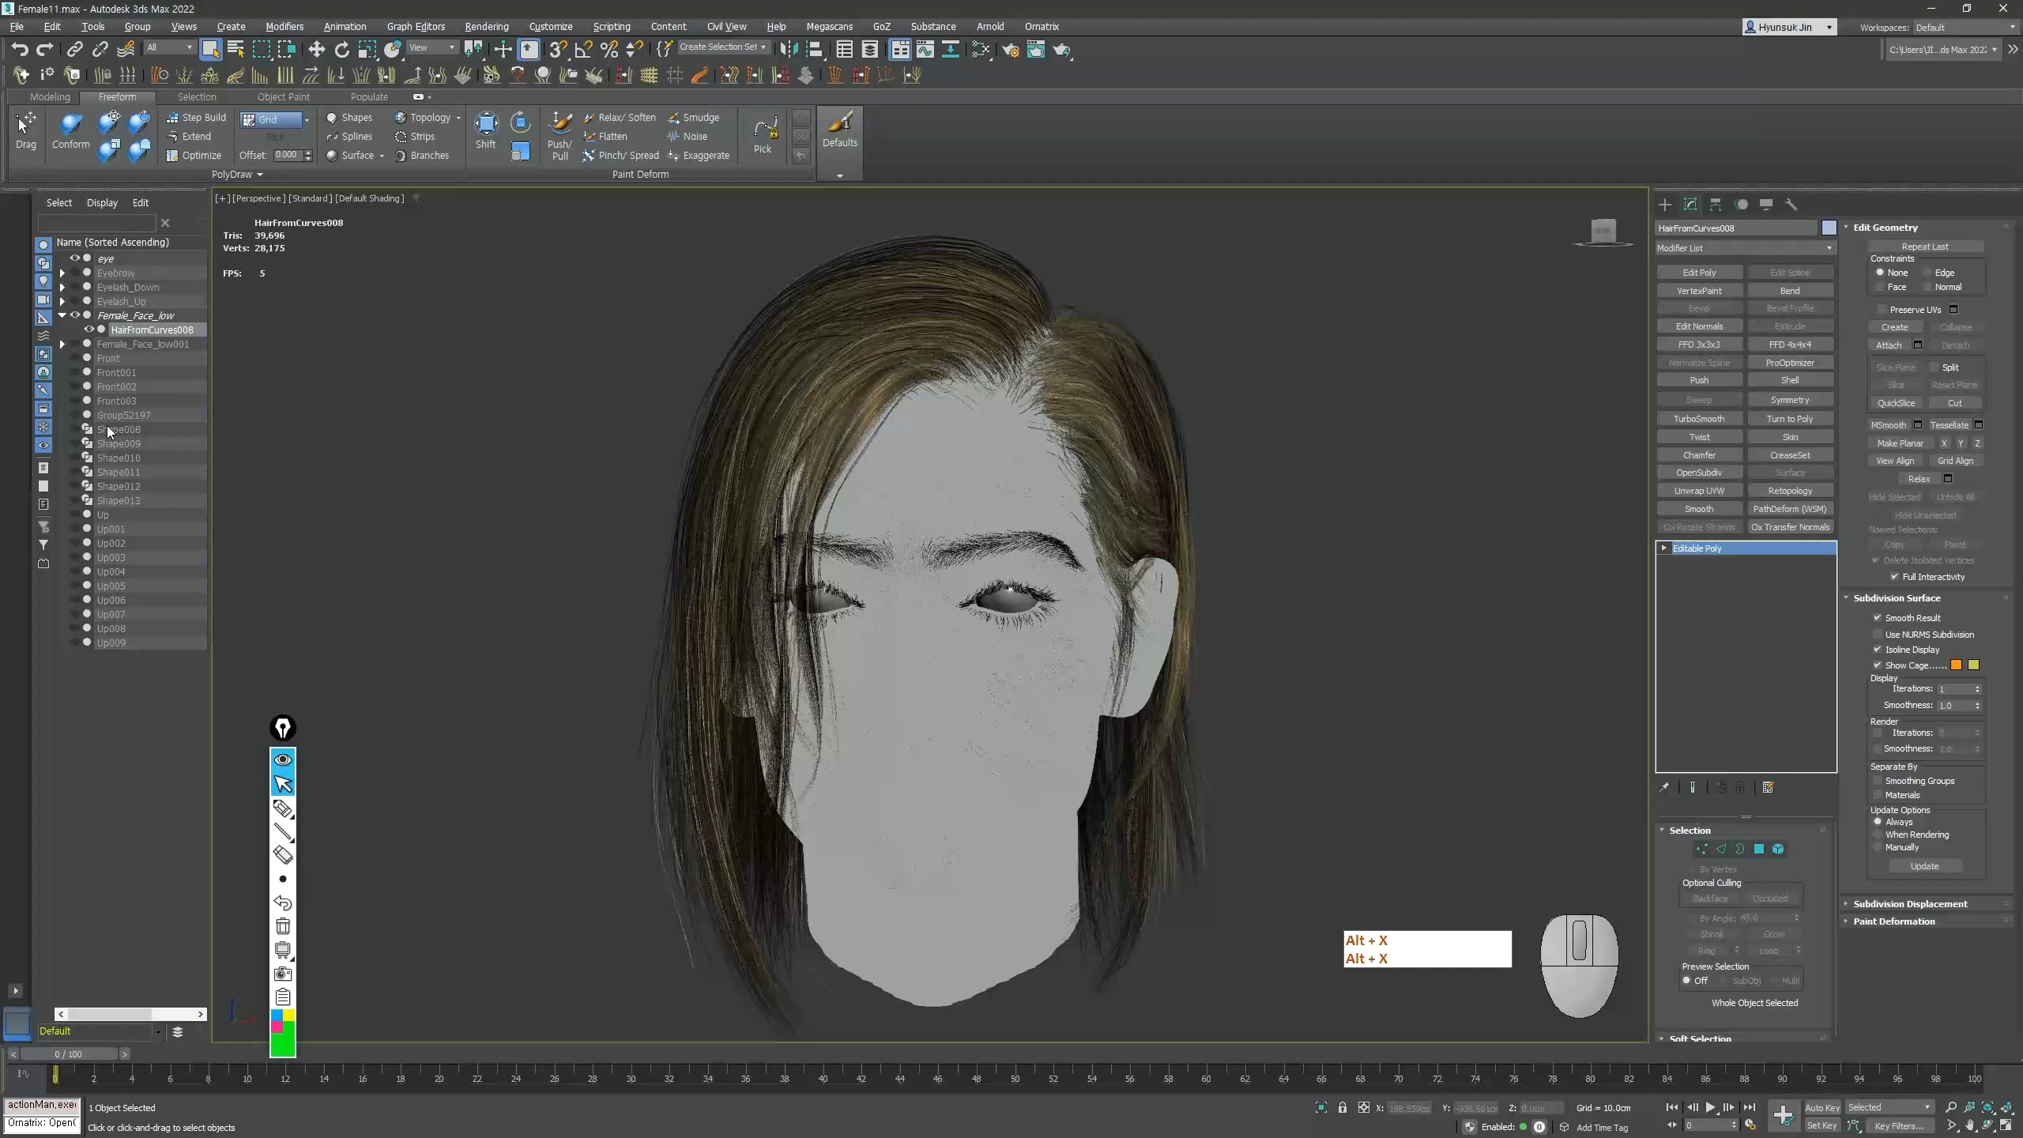Expand the Paint Deformation rollout
The width and height of the screenshot is (2023, 1138).
click(1893, 921)
